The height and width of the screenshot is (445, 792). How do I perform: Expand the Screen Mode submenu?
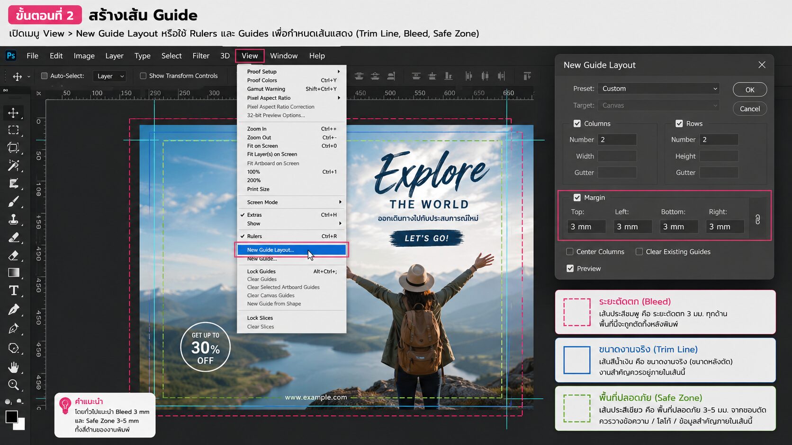click(x=291, y=202)
